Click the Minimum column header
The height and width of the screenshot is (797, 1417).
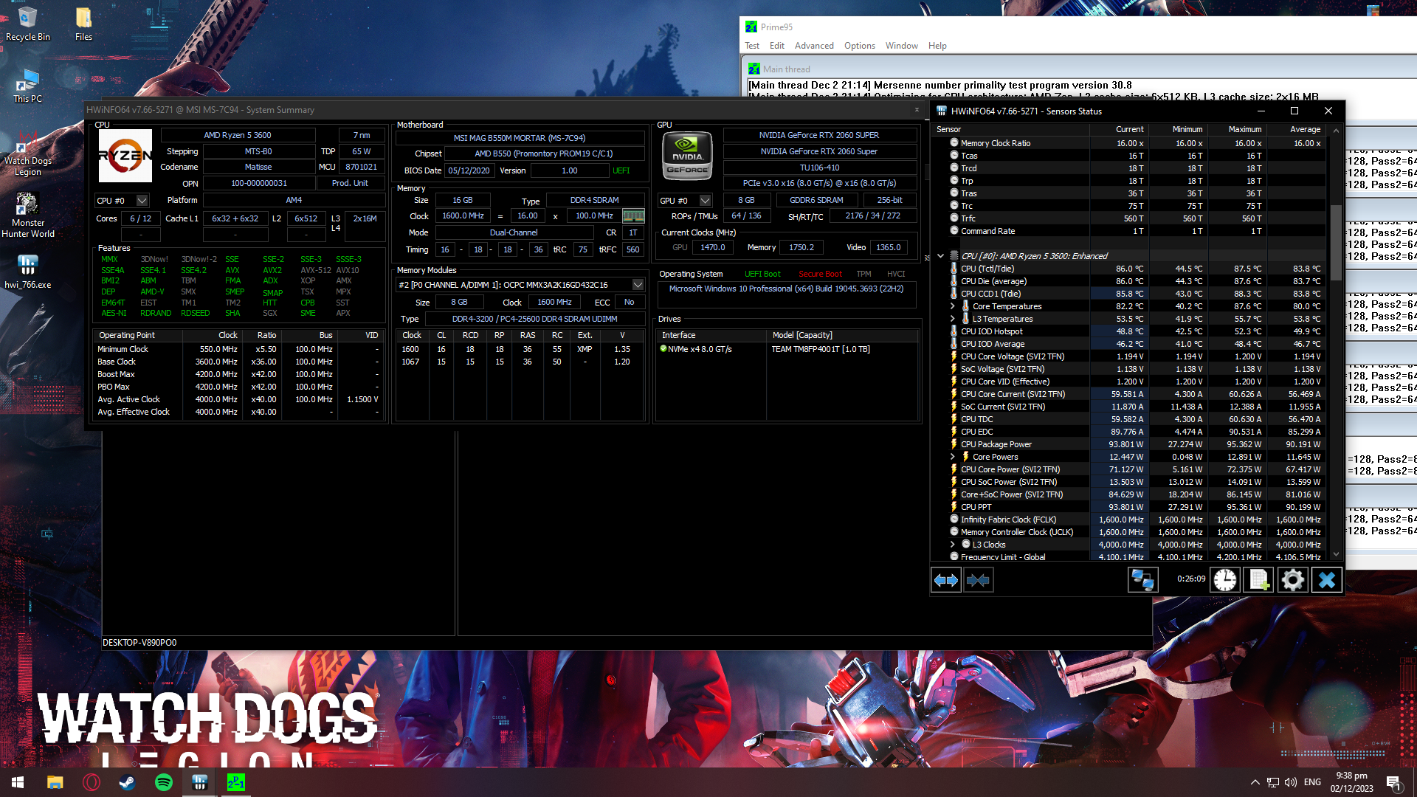coord(1177,129)
